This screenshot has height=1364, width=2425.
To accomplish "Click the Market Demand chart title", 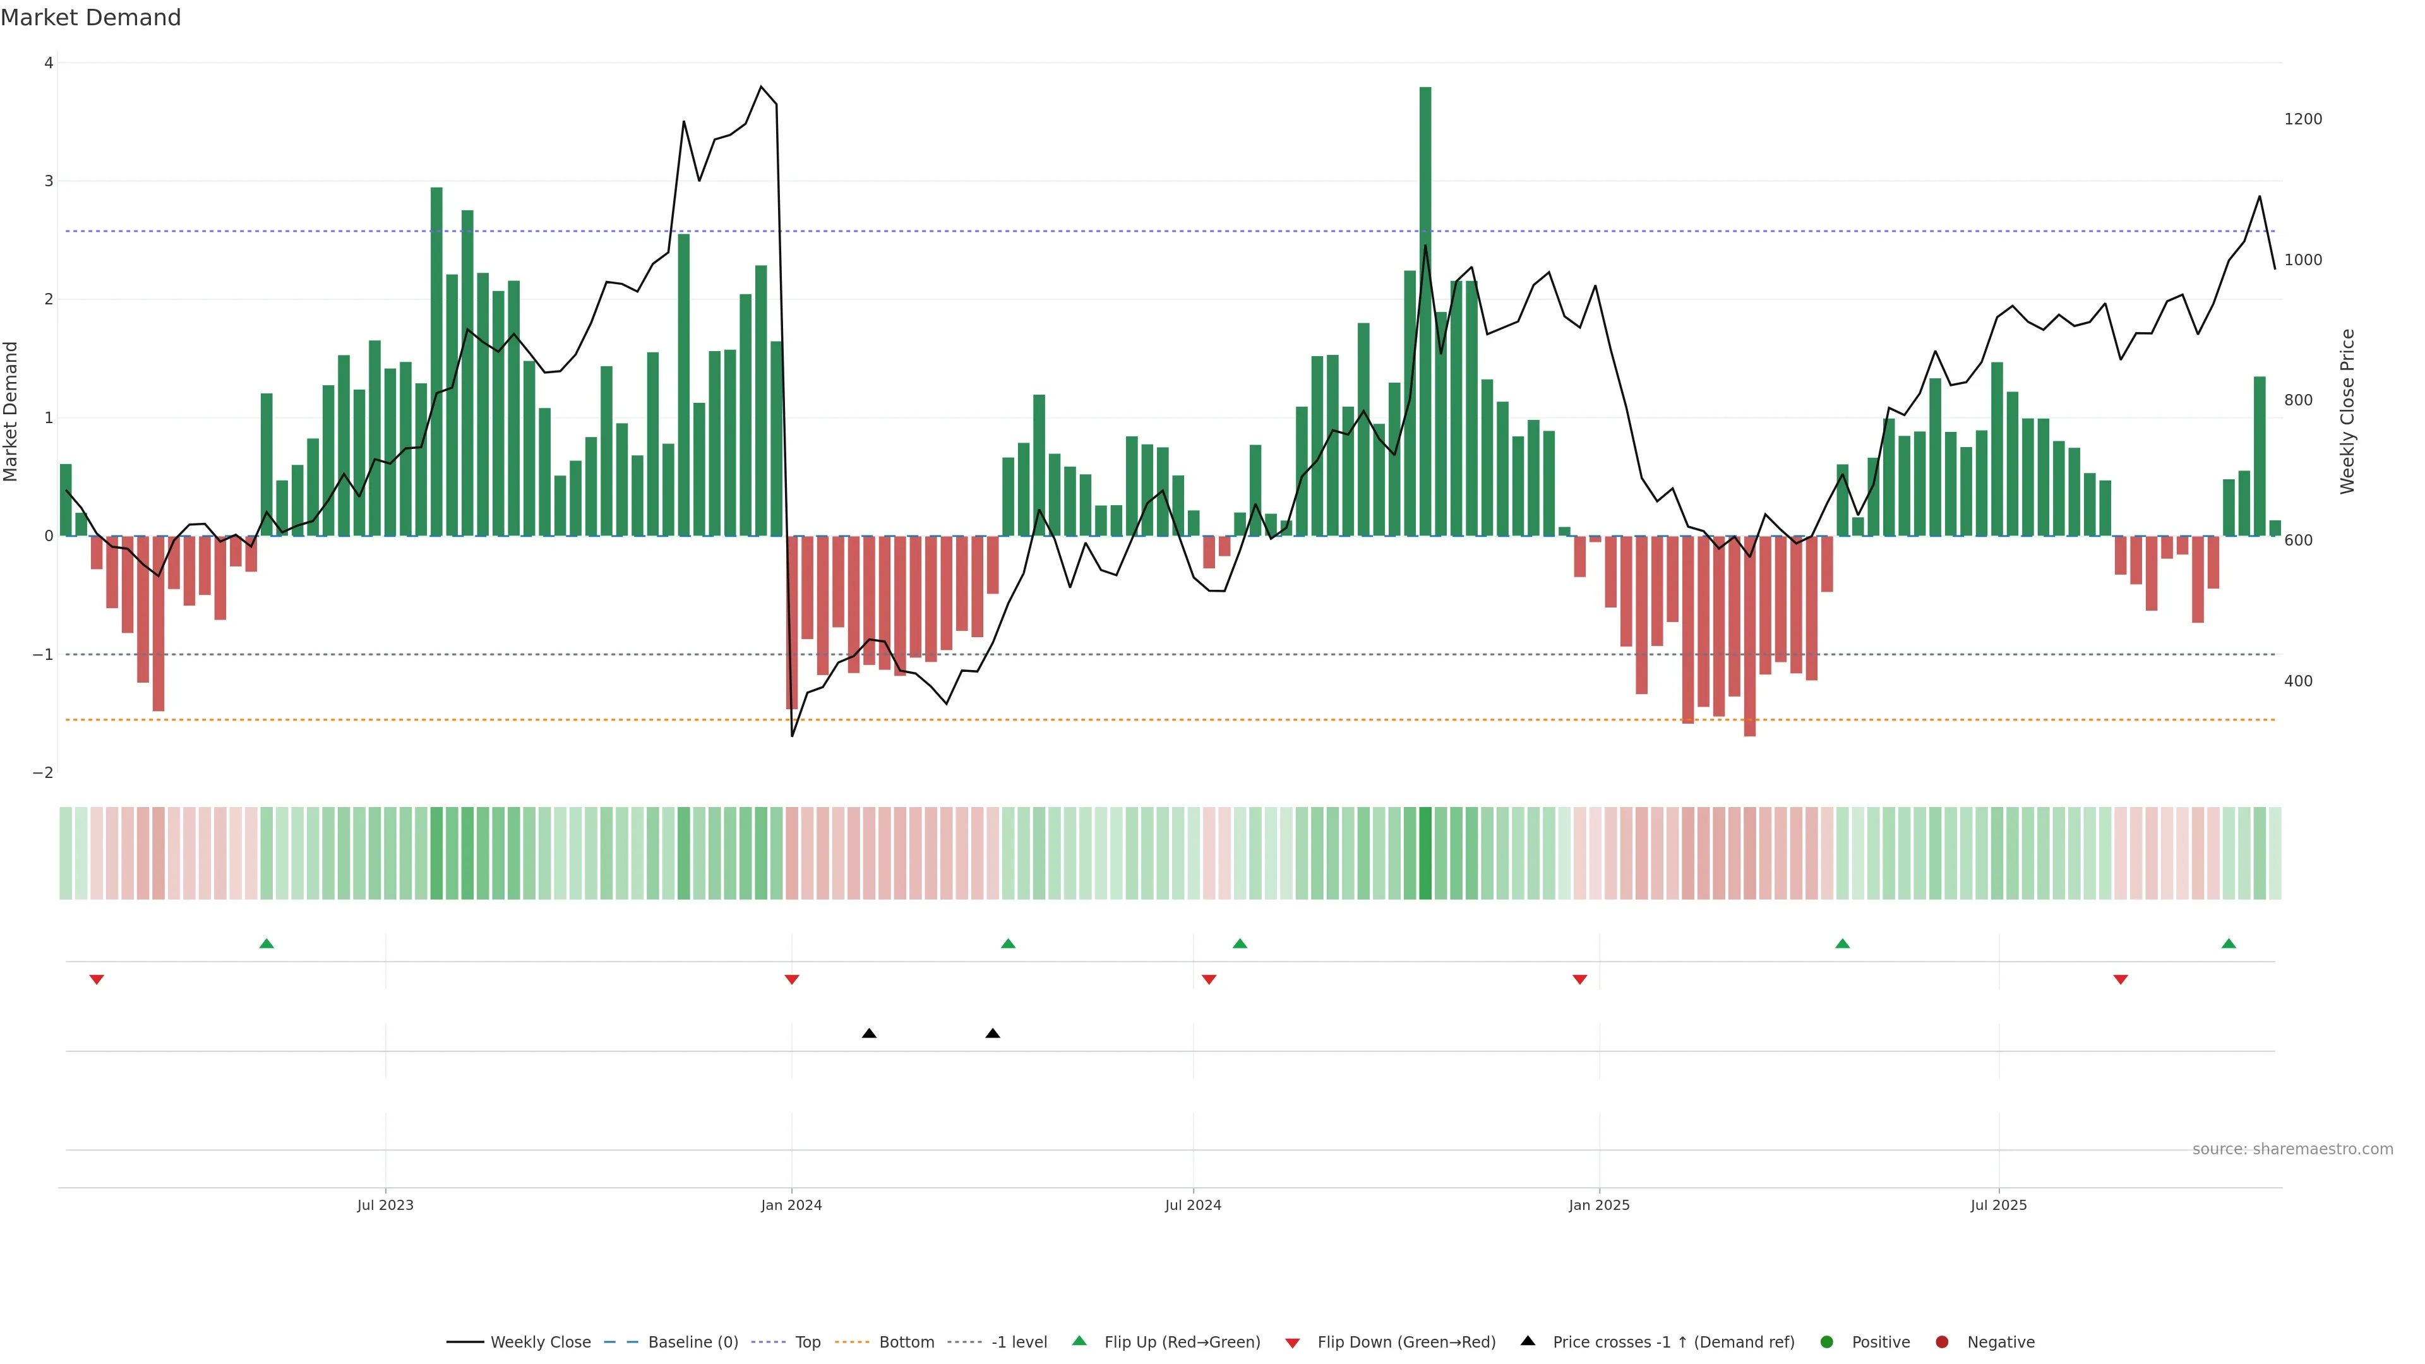I will [x=90, y=18].
